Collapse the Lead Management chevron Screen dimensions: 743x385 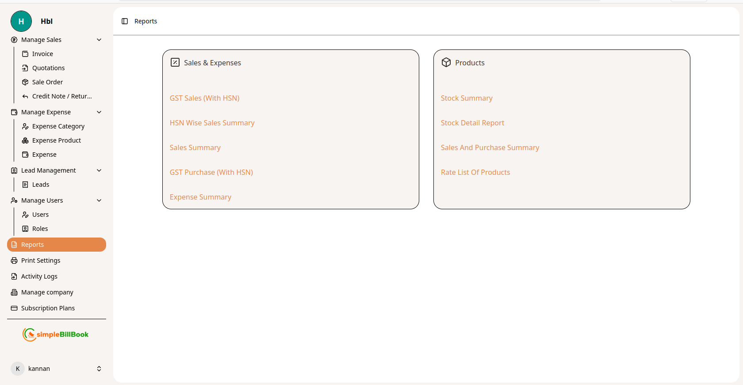pyautogui.click(x=99, y=170)
